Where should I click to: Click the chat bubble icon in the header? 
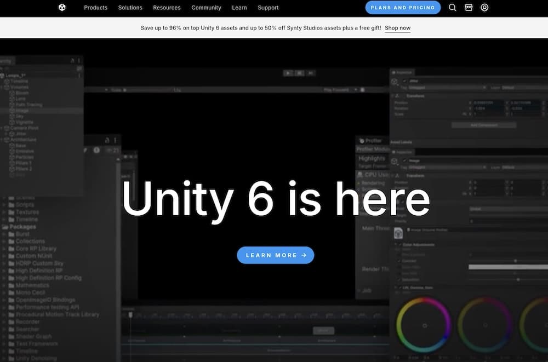pyautogui.click(x=468, y=8)
